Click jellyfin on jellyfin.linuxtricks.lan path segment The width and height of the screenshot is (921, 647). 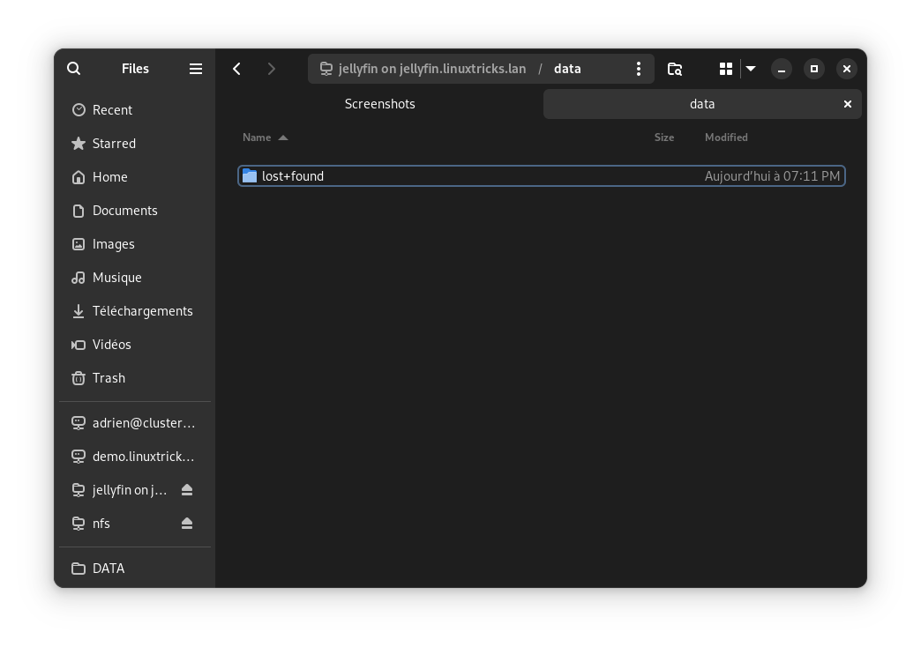click(x=423, y=69)
